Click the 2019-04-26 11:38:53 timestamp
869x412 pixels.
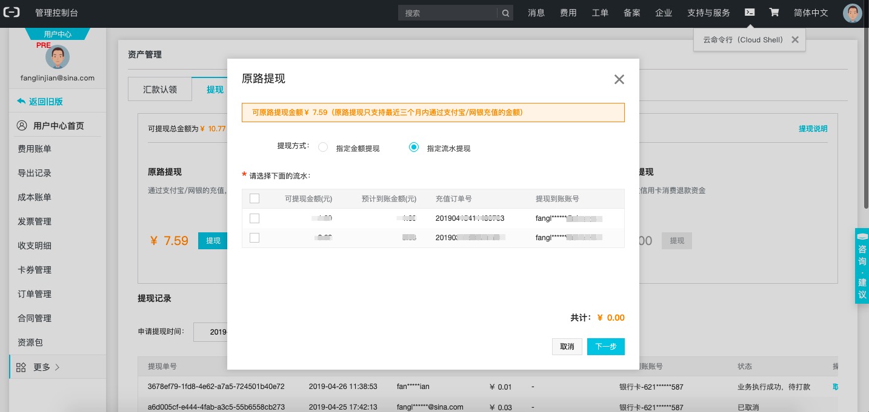pyautogui.click(x=343, y=387)
